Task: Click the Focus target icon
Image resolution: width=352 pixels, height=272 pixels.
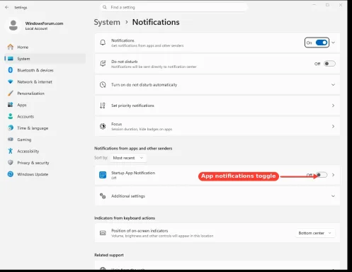Action: [103, 126]
